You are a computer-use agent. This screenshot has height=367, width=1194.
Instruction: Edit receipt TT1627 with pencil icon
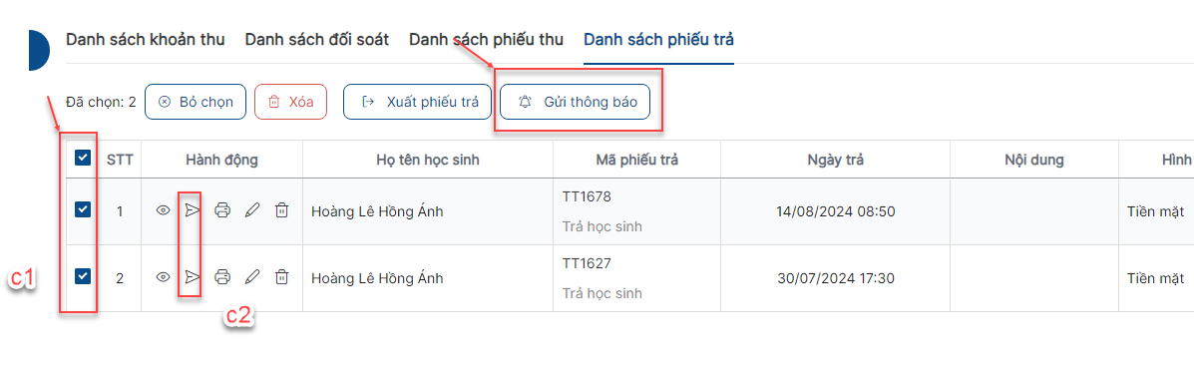pyautogui.click(x=252, y=277)
